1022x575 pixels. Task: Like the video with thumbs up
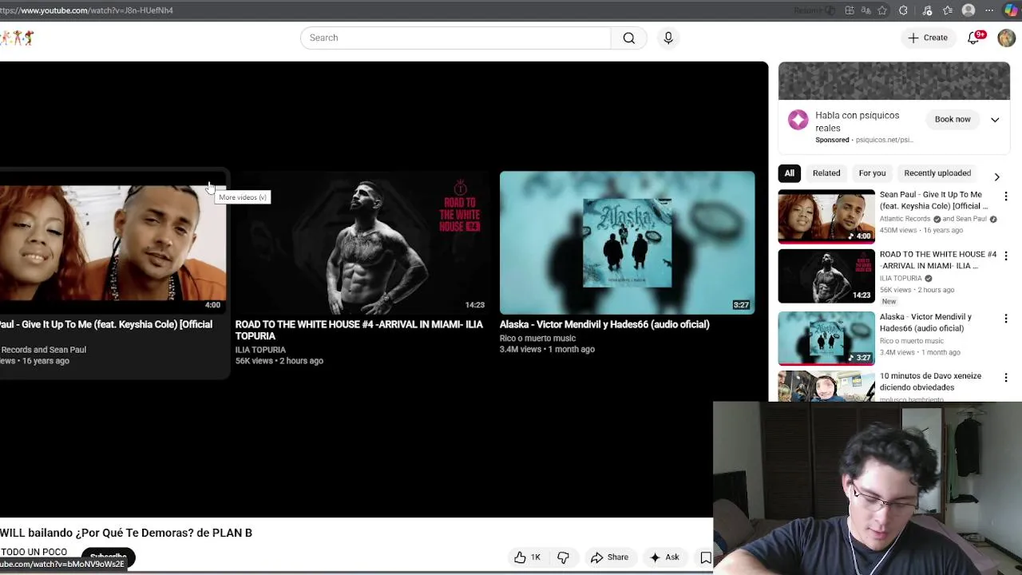527,557
